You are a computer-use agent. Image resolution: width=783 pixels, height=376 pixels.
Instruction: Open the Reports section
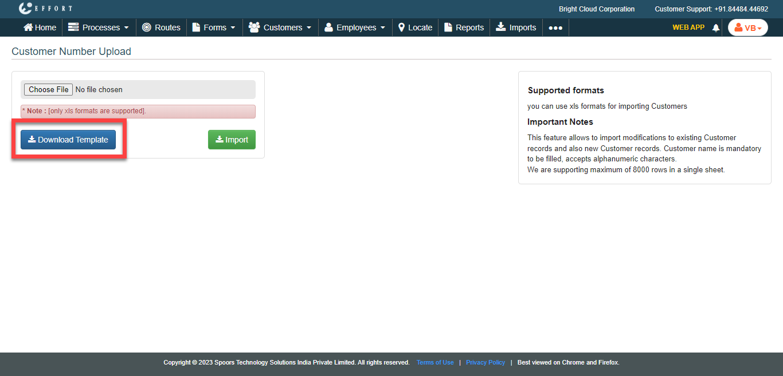(x=464, y=27)
